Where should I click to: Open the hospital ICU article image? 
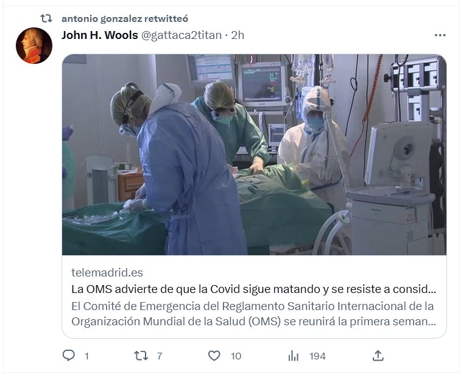tap(254, 155)
